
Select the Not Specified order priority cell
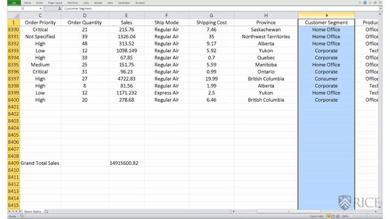[40, 36]
